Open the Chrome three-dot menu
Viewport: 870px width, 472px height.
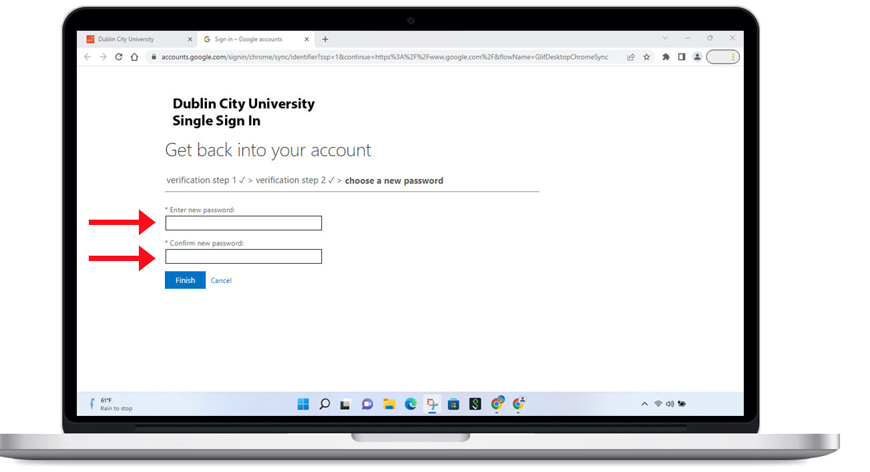(733, 57)
